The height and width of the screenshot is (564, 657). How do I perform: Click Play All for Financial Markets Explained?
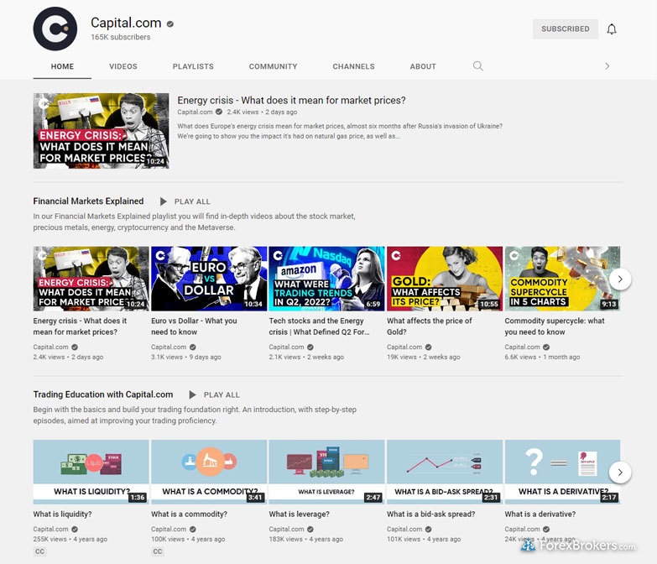[192, 201]
